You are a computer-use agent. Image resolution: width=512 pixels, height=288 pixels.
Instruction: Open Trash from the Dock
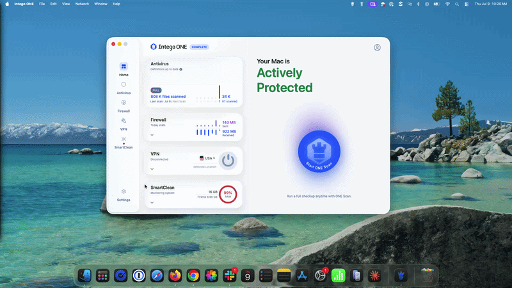427,276
